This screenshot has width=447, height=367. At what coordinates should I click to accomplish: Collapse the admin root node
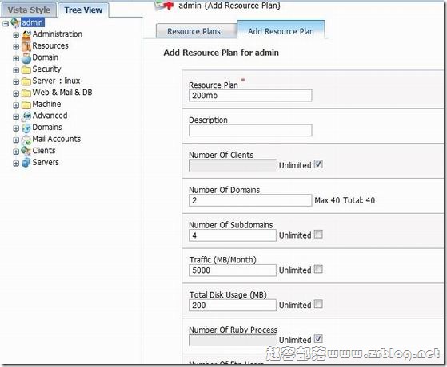pos(6,23)
